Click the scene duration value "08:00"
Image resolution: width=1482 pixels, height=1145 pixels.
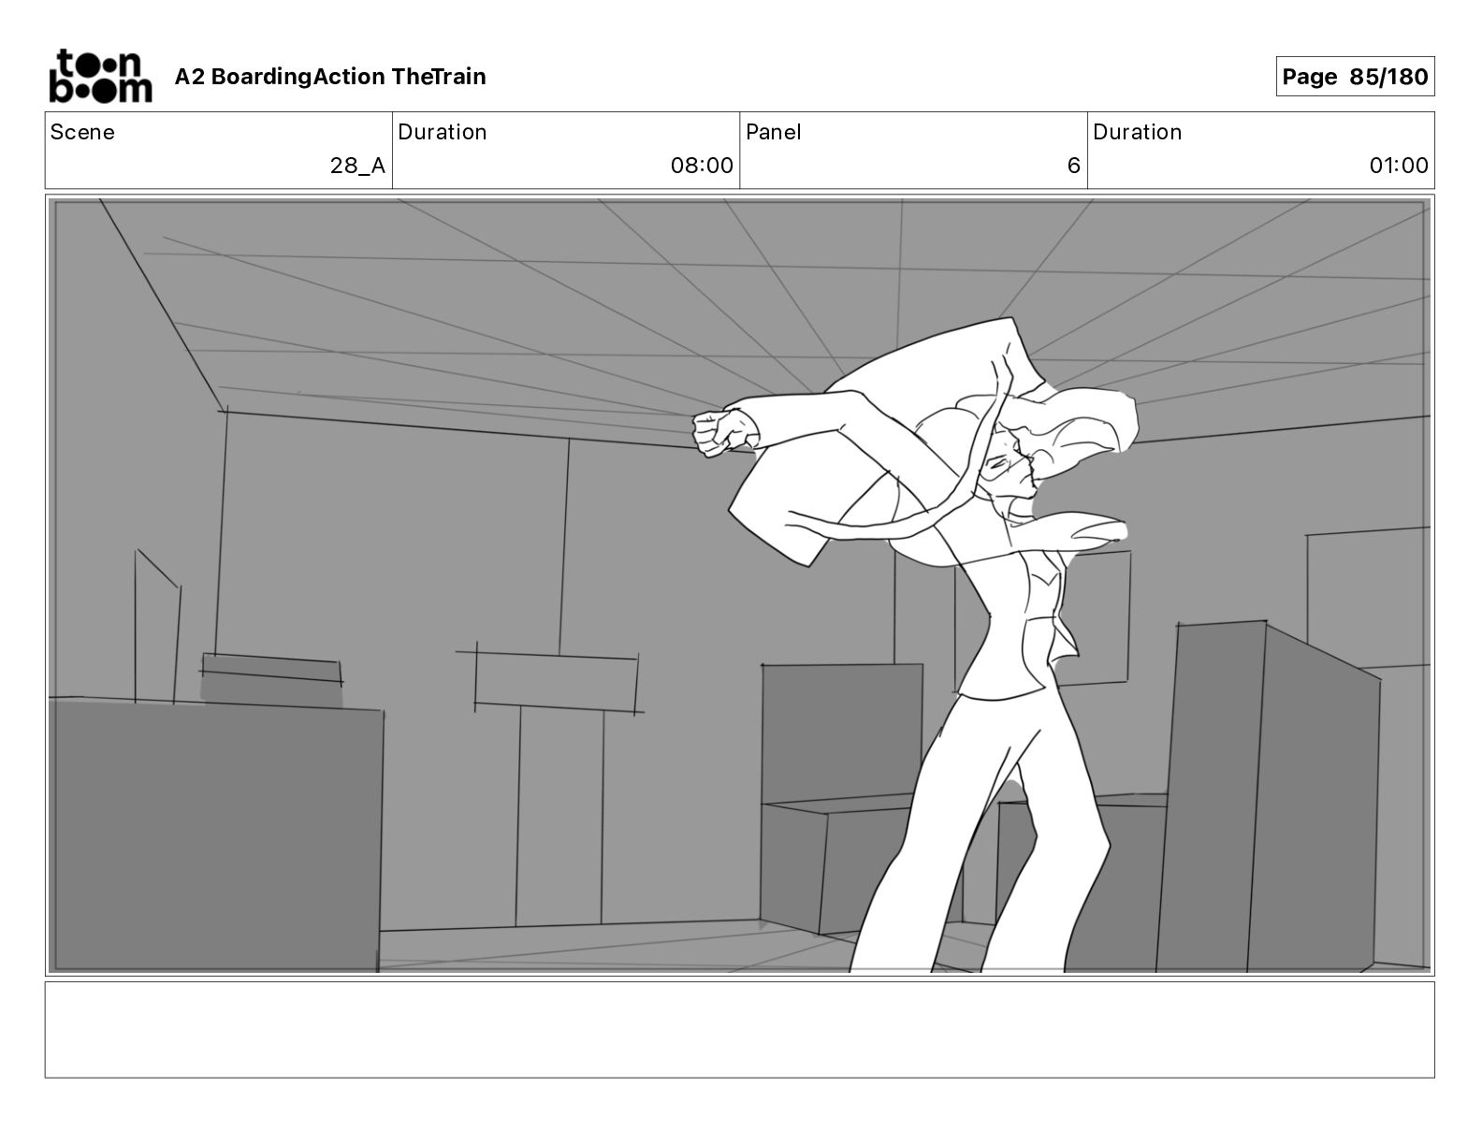pos(702,166)
